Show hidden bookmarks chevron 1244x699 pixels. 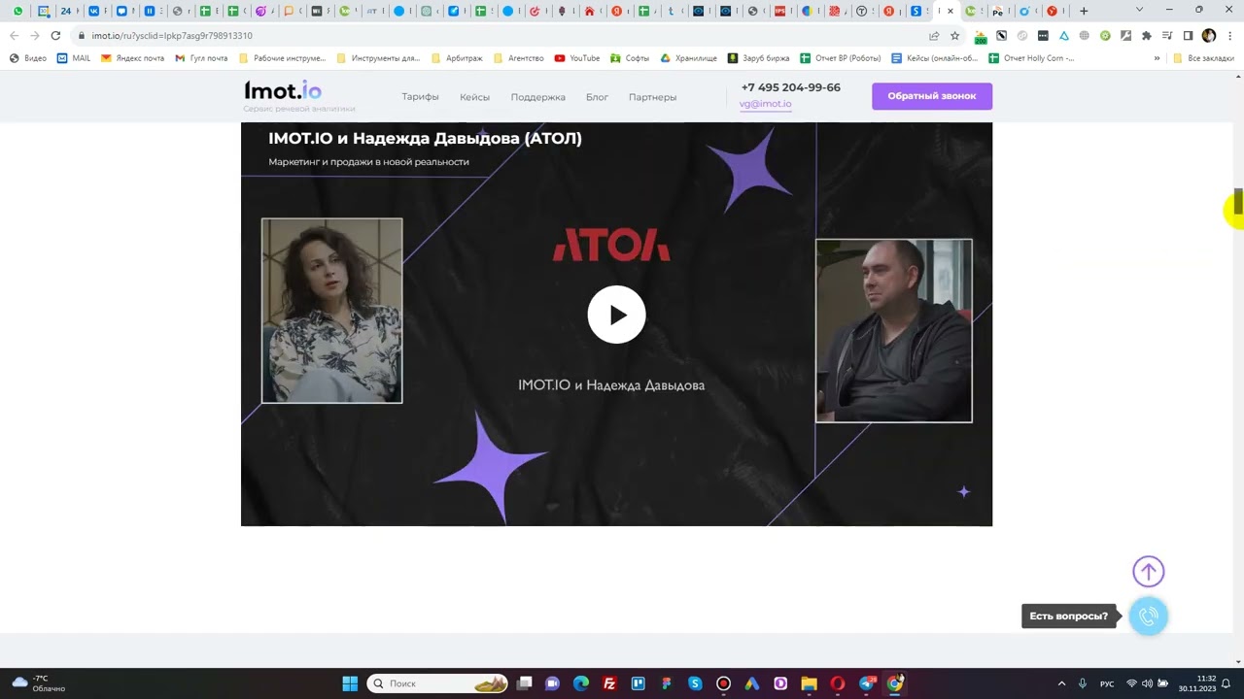pyautogui.click(x=1157, y=58)
